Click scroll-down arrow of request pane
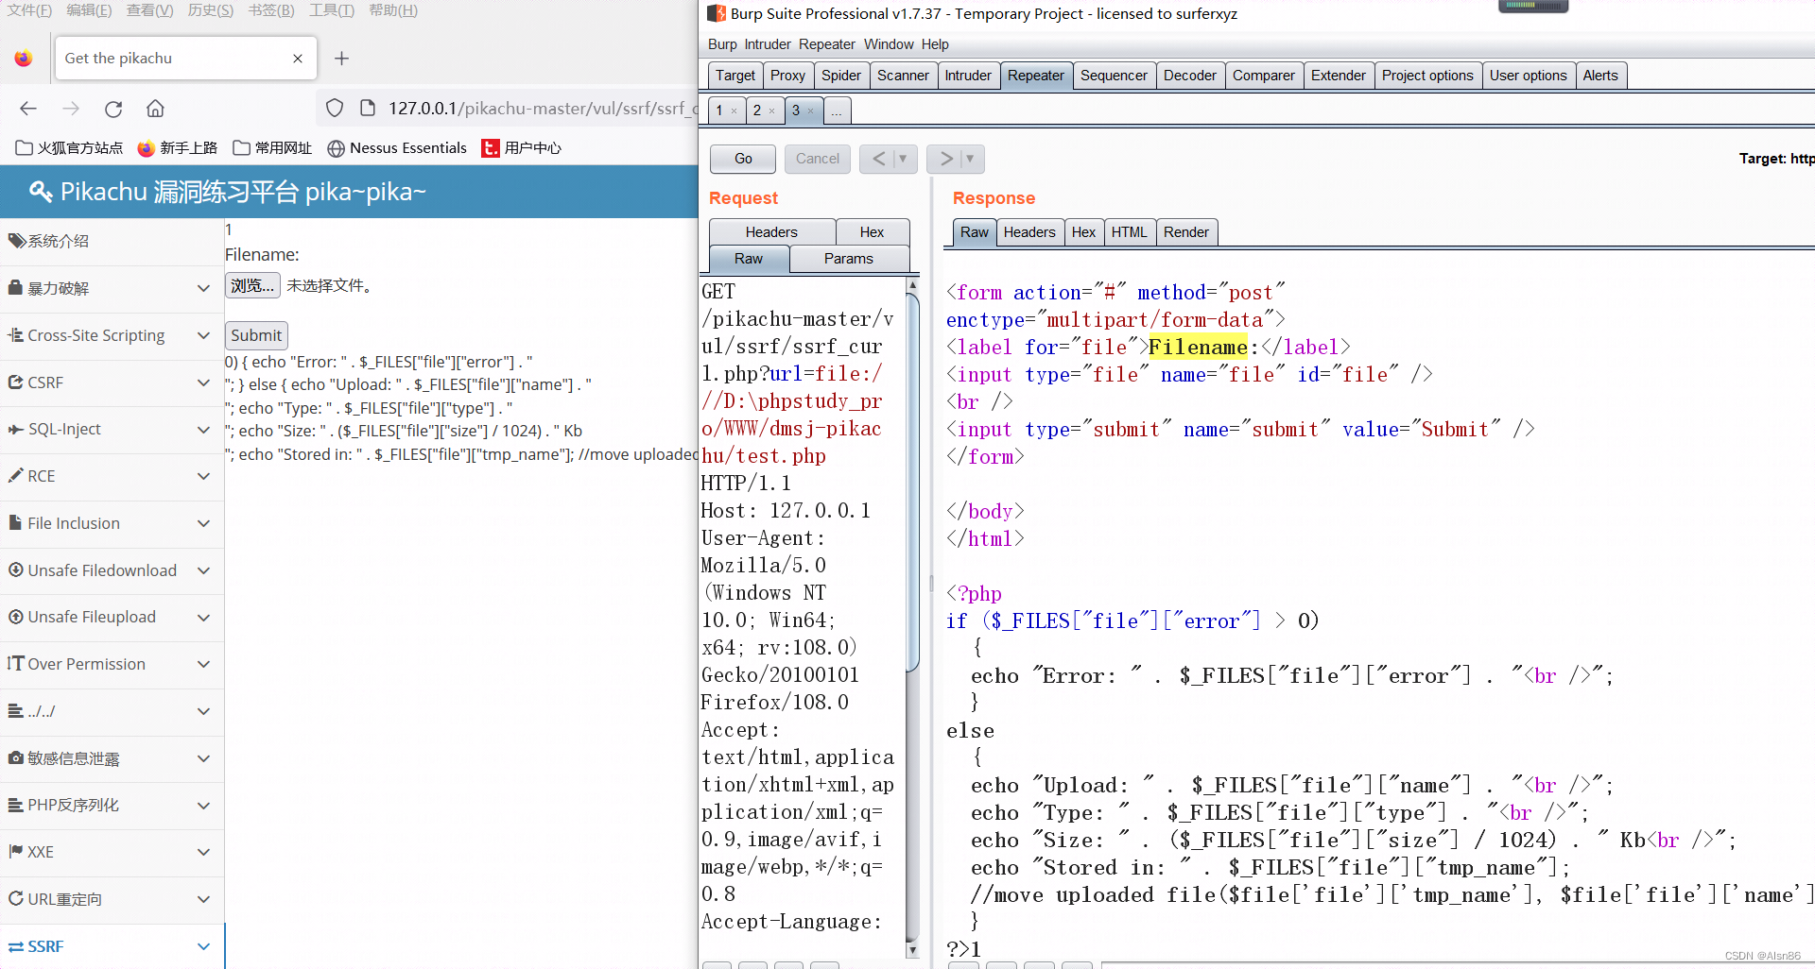 (x=912, y=949)
